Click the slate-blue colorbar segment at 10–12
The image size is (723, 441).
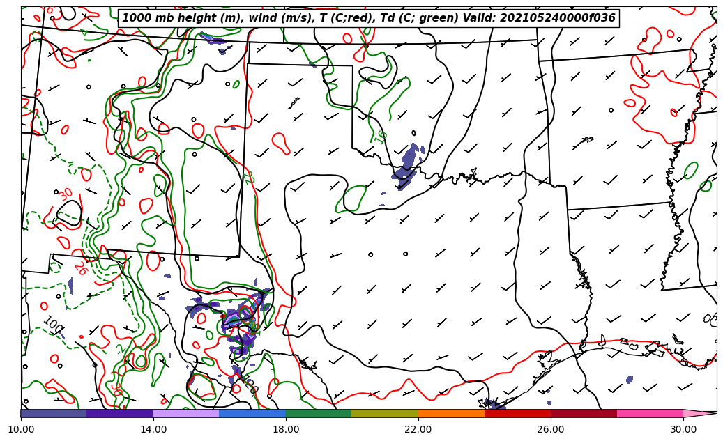[x=54, y=413]
